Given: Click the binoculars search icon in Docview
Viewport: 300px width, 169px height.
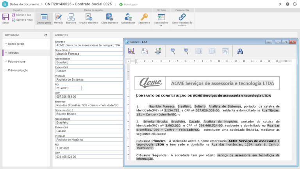Looking at the screenshot, I should pos(240,51).
